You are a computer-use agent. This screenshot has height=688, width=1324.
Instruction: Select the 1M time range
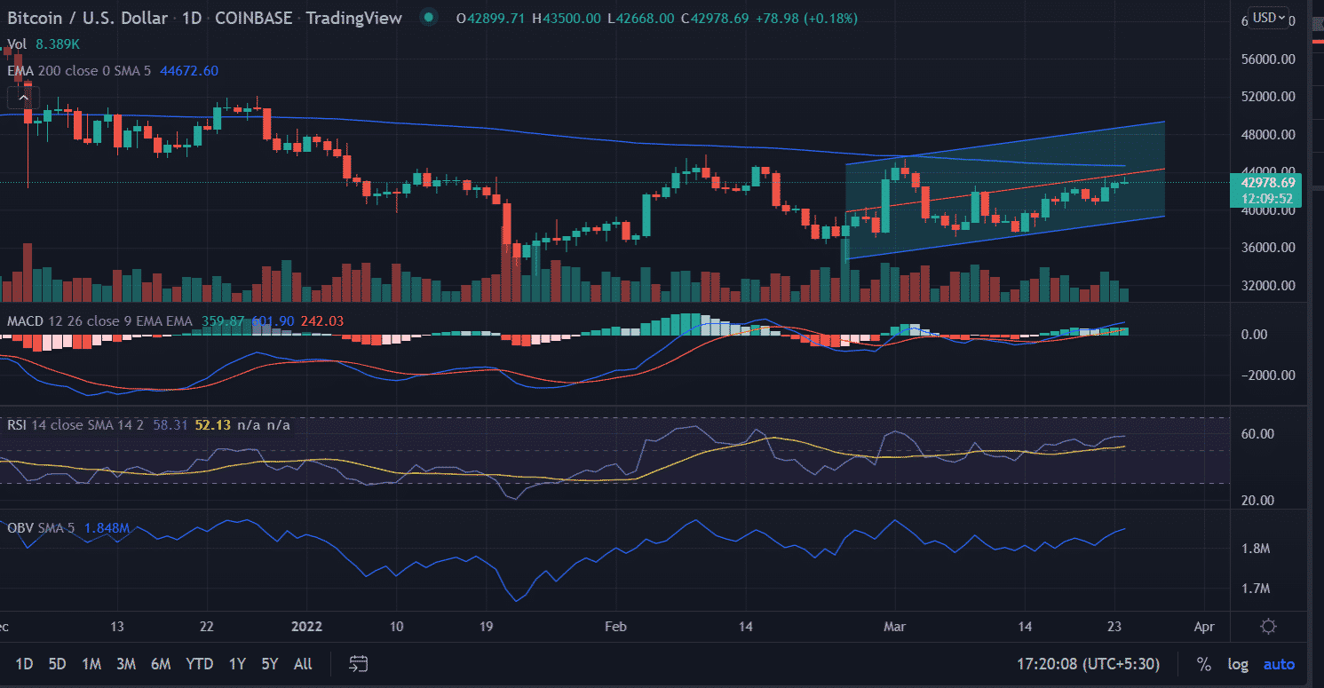[x=91, y=664]
